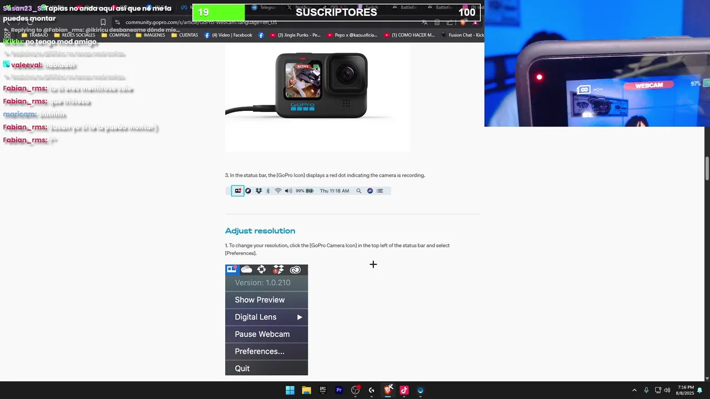710x399 pixels.
Task: Open the COMO HACER M... YouTube bookmark
Action: click(409, 35)
